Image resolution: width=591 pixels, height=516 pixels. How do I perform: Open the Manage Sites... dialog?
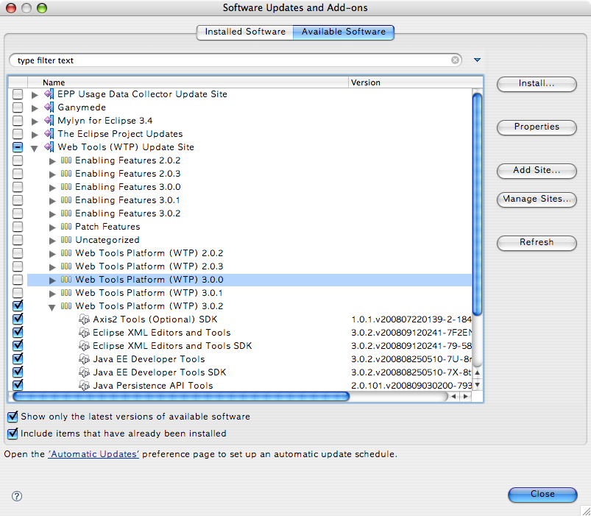tap(537, 199)
